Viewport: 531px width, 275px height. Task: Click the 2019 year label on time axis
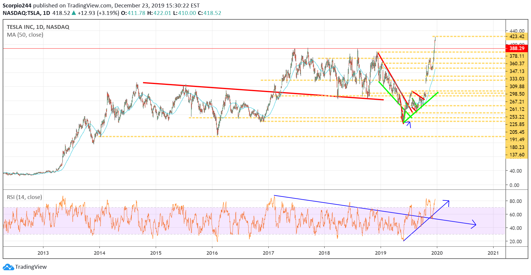coord(381,253)
